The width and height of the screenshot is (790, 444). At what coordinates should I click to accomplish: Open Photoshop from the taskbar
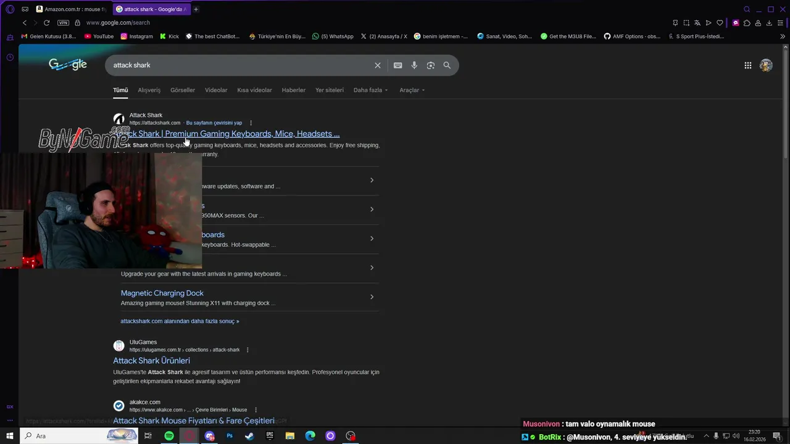(230, 436)
